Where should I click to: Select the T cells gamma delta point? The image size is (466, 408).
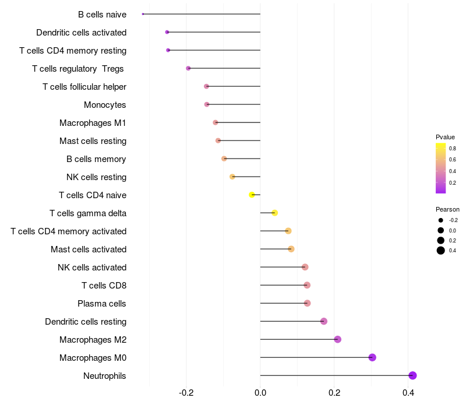pyautogui.click(x=274, y=213)
